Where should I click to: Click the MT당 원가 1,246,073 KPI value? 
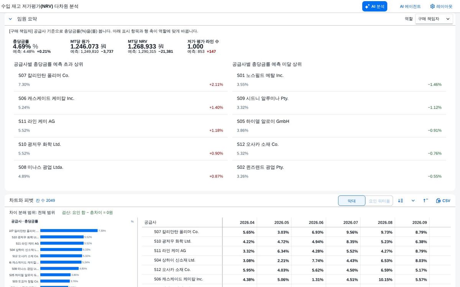coord(89,46)
